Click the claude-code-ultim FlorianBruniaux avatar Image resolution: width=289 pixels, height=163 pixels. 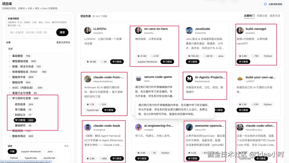pyautogui.click(x=240, y=127)
